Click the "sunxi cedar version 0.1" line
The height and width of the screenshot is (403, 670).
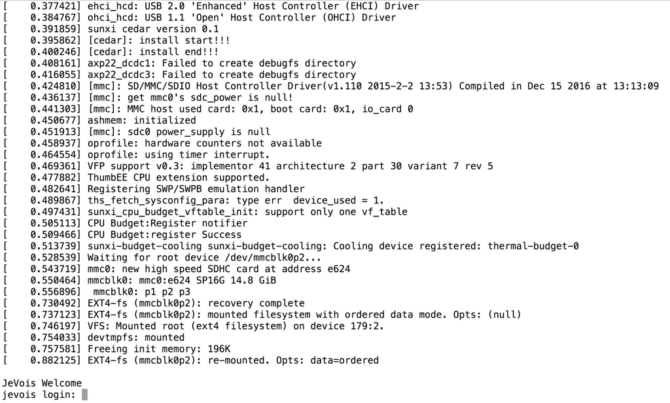154,29
